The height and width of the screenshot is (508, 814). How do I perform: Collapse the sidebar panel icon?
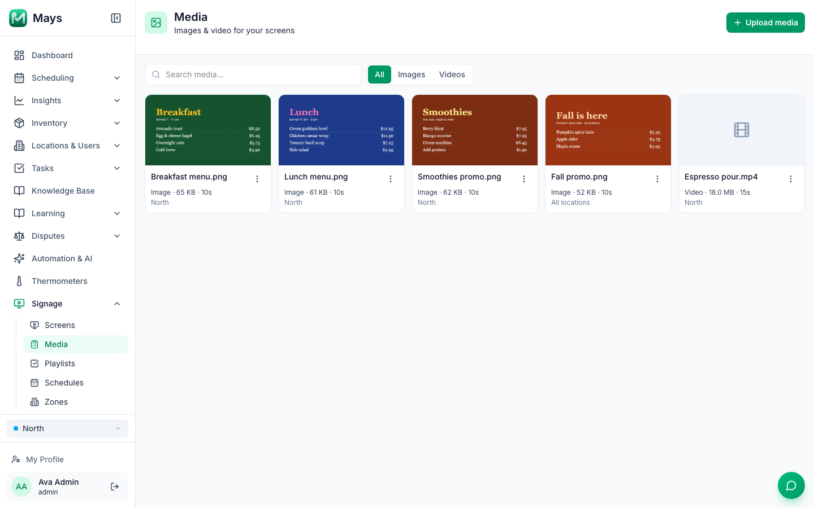pos(116,18)
